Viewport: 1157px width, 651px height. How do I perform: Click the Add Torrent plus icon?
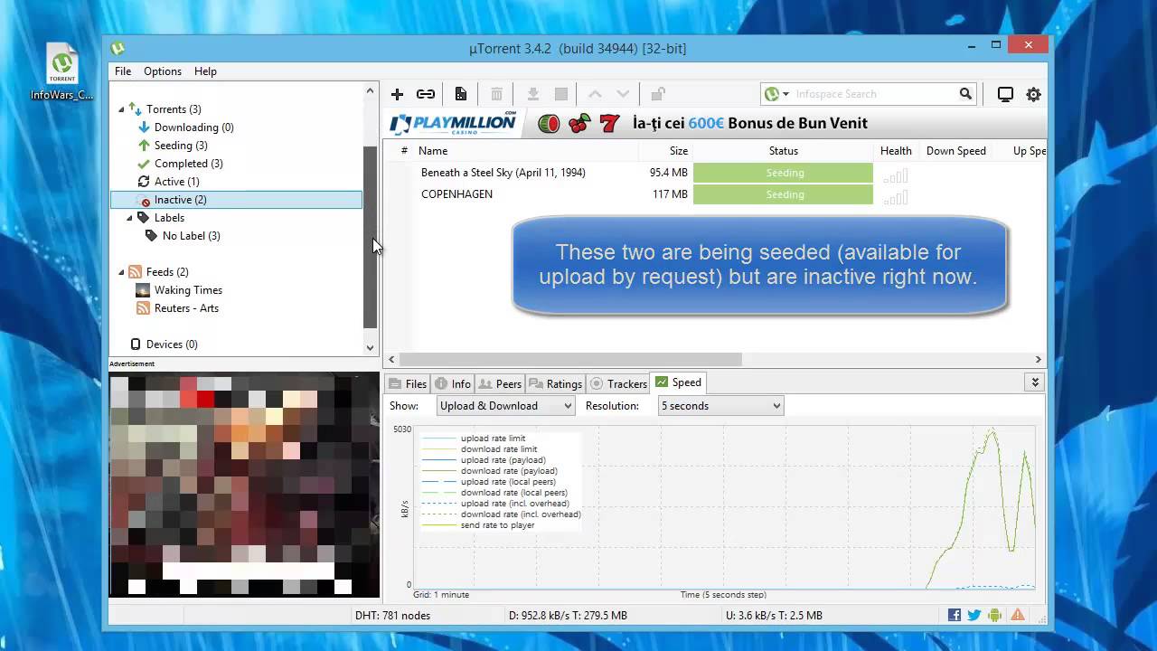pyautogui.click(x=397, y=94)
